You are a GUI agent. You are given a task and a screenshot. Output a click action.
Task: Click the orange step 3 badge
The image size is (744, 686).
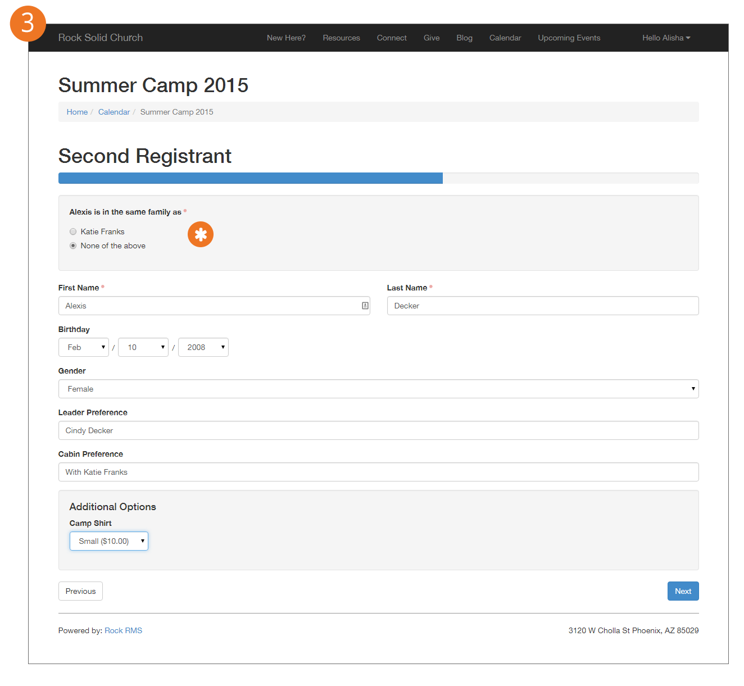click(28, 24)
